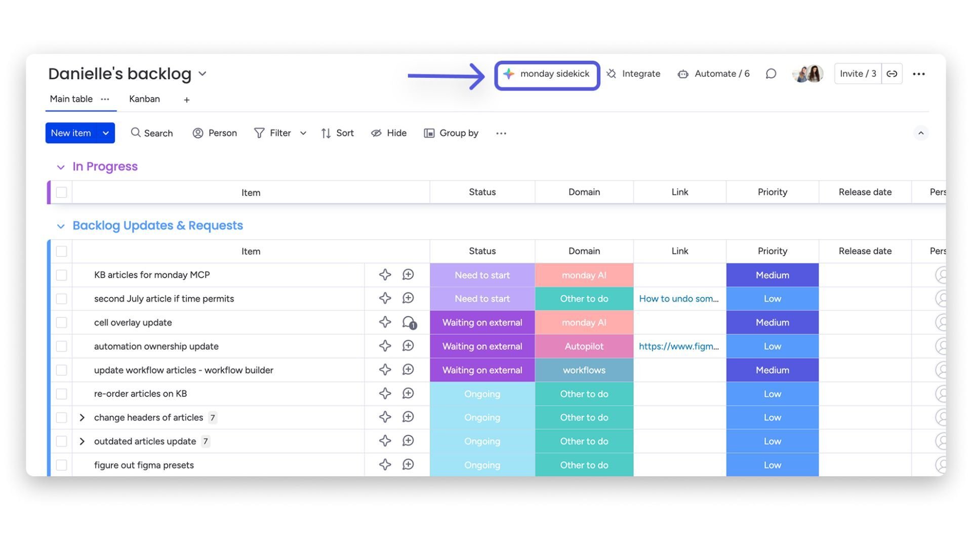The image size is (972, 546).
Task: Open the https://www.figm... link
Action: (678, 346)
